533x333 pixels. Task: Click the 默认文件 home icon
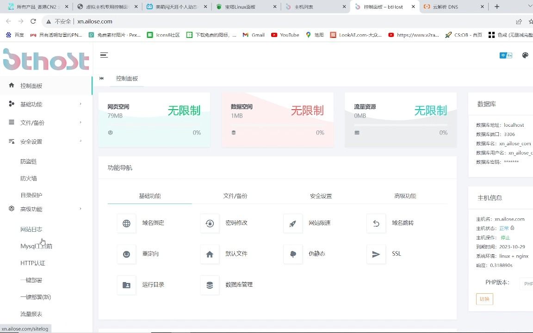[210, 254]
